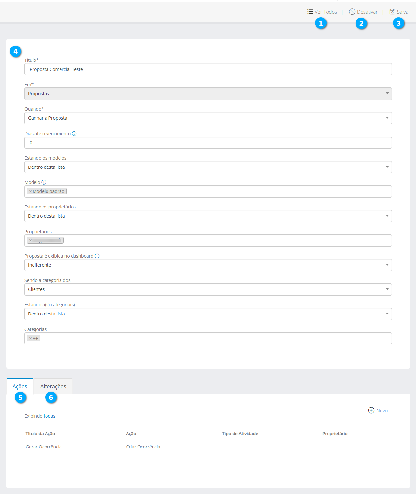This screenshot has height=494, width=416.
Task: Open the dashboard Indiferente dropdown
Action: click(208, 265)
